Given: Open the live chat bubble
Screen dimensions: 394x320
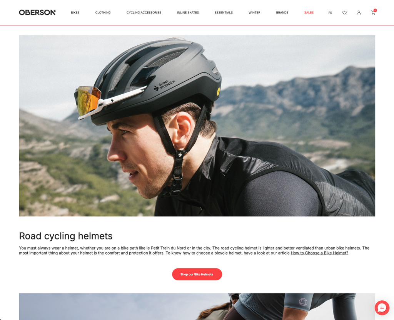Looking at the screenshot, I should [382, 308].
